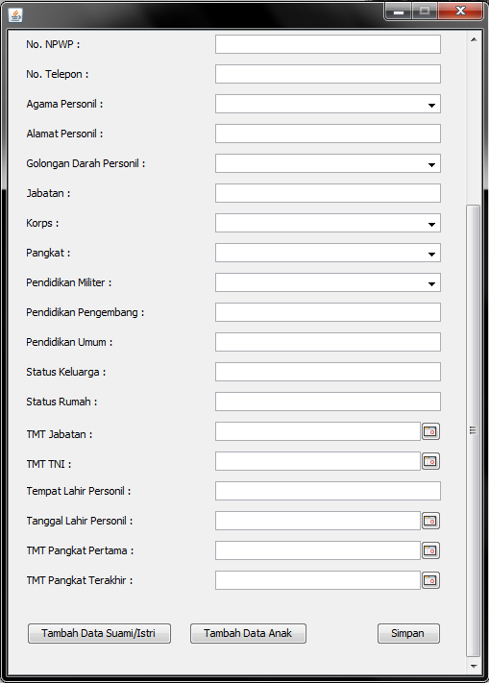Click the vertical scrollbar thumb
The image size is (489, 683).
[x=474, y=430]
